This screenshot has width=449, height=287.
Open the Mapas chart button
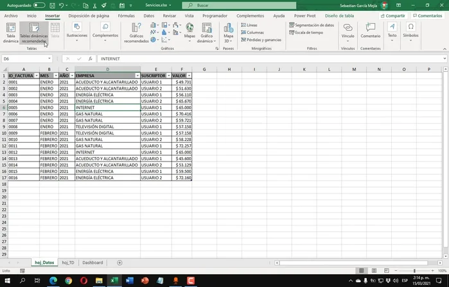tap(189, 32)
